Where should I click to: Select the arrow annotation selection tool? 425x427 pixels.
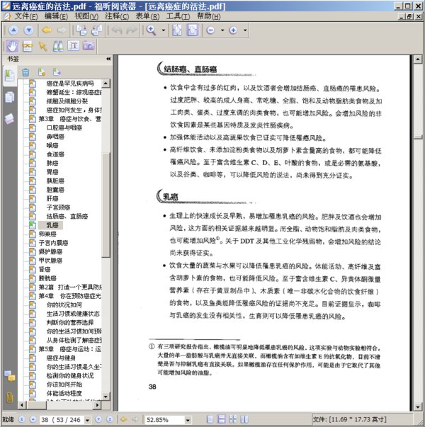pos(42,46)
